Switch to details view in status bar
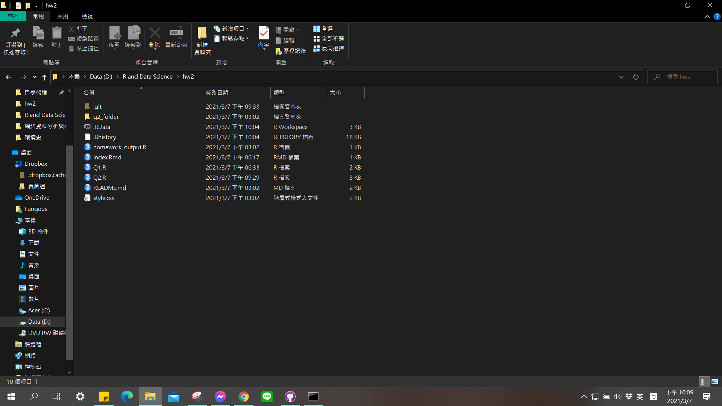This screenshot has width=722, height=406. click(704, 382)
